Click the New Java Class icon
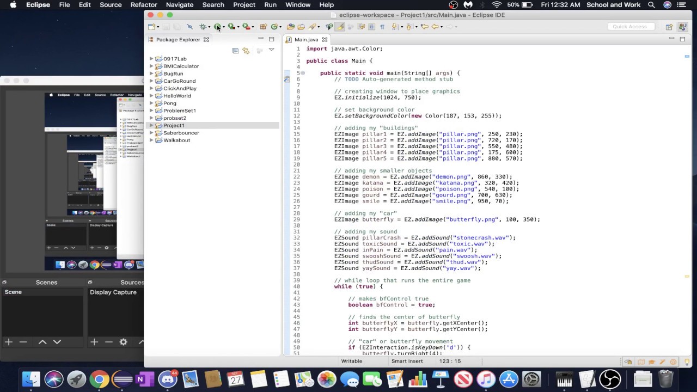 click(x=274, y=27)
